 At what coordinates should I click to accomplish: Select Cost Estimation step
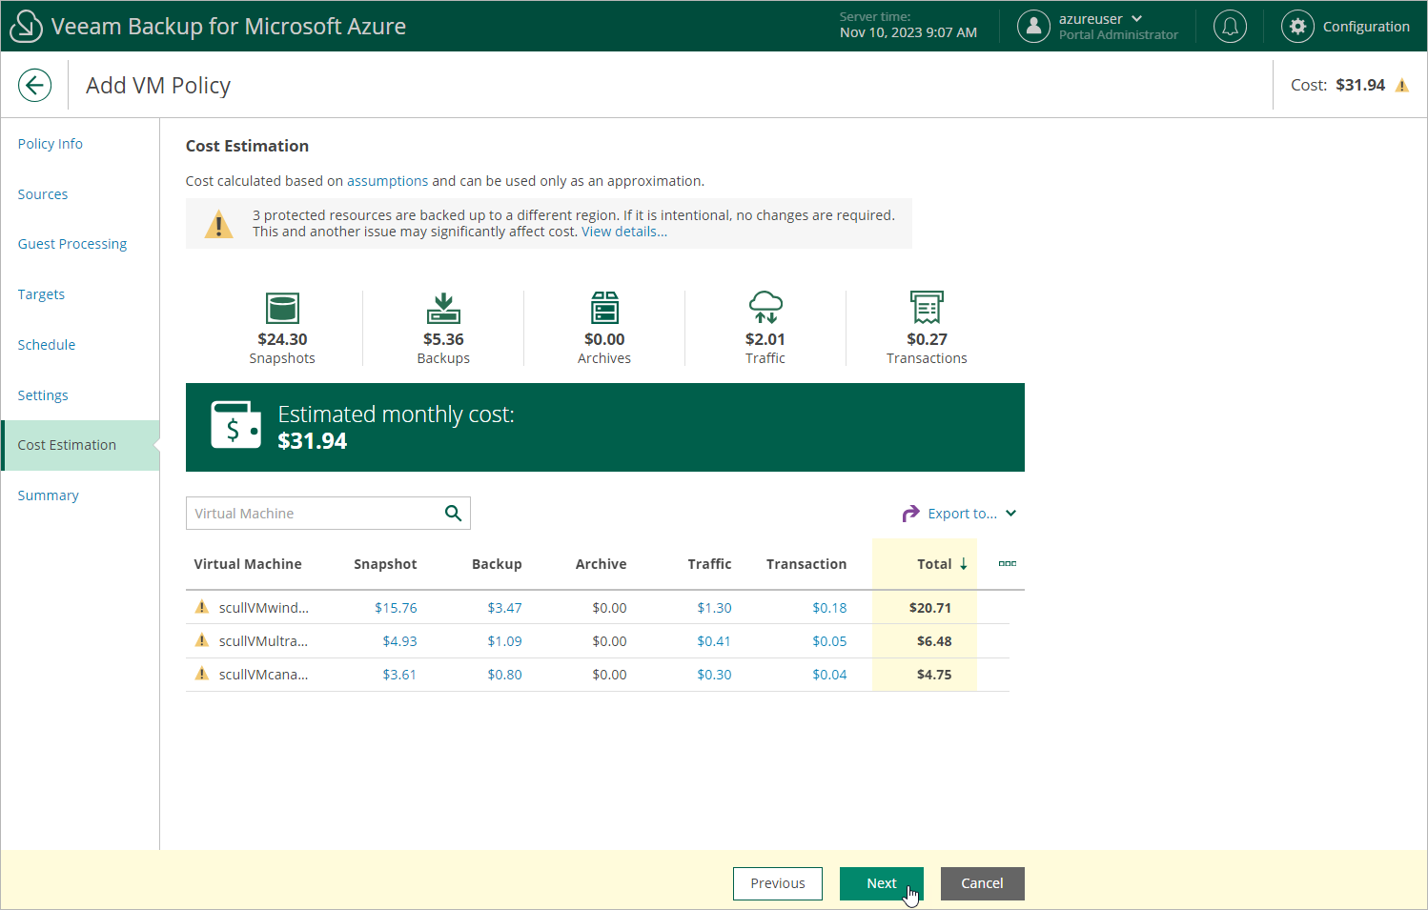81,445
